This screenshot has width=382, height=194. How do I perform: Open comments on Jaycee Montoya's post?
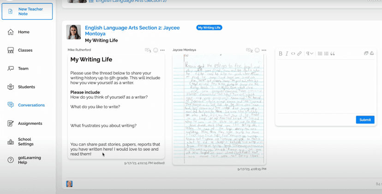250,50
